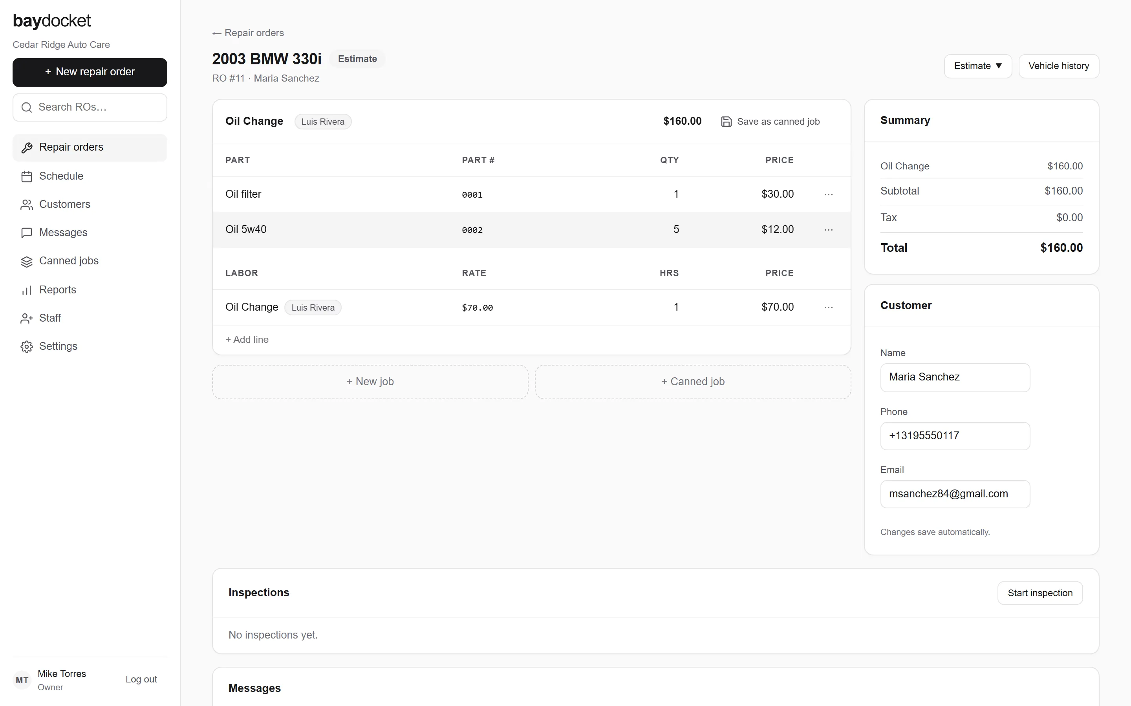Open the Oil filter row options menu
Viewport: 1131px width, 706px height.
click(829, 194)
